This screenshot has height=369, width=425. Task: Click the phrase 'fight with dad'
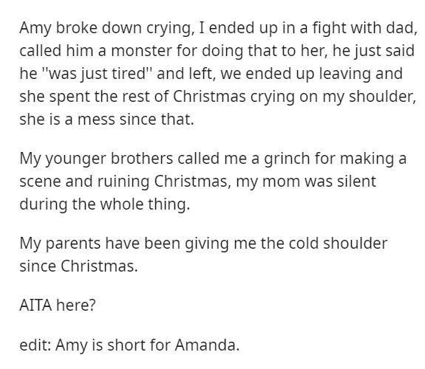[x=363, y=28]
